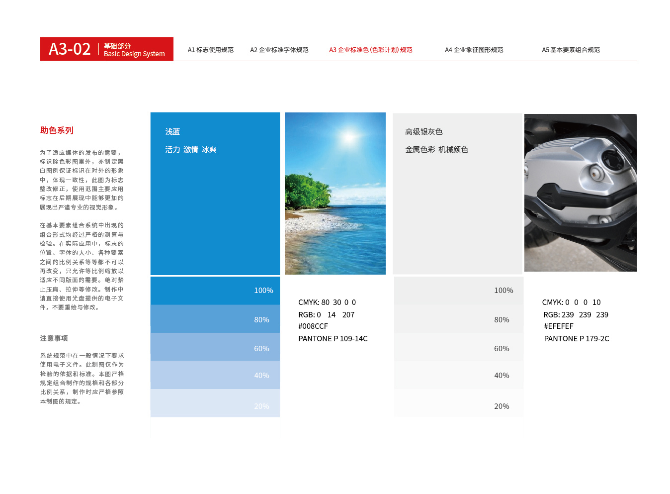Screen dimensions: 670x494
Task: Pick the silver-gray 80% tint swatch
Action: [x=459, y=319]
